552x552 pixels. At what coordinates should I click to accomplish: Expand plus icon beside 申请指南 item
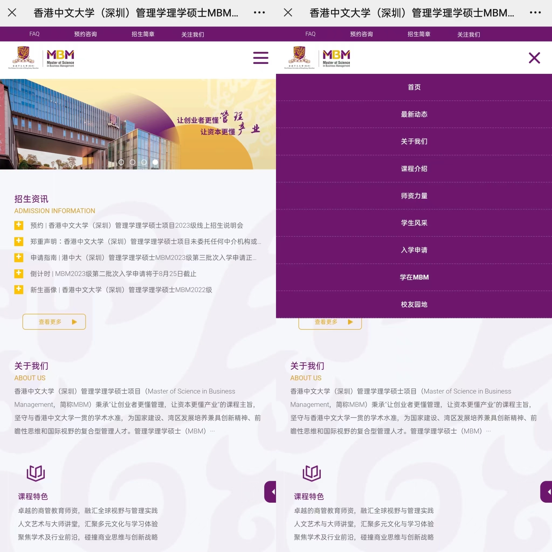19,257
